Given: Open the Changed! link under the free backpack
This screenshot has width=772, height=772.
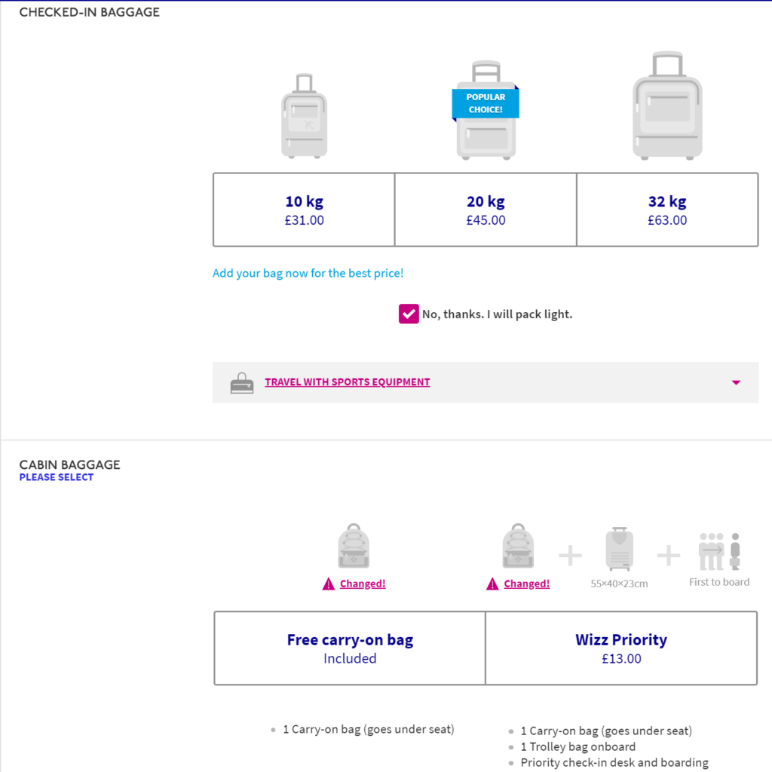Looking at the screenshot, I should click(362, 583).
